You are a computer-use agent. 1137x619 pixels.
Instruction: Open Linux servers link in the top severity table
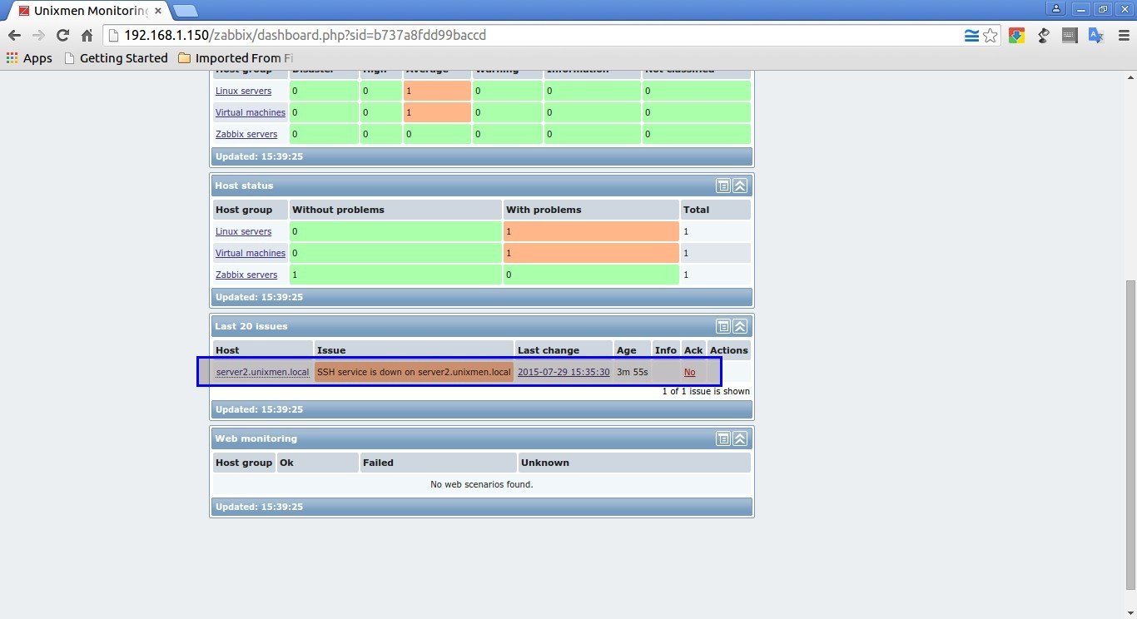coord(243,91)
